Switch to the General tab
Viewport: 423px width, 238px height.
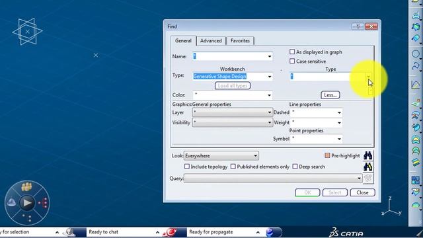[x=183, y=41]
